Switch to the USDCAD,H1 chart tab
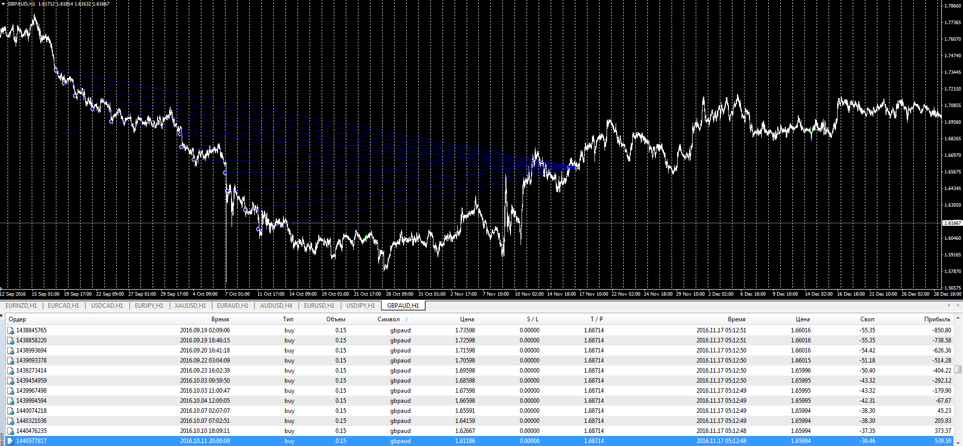This screenshot has width=963, height=446. pyautogui.click(x=107, y=306)
